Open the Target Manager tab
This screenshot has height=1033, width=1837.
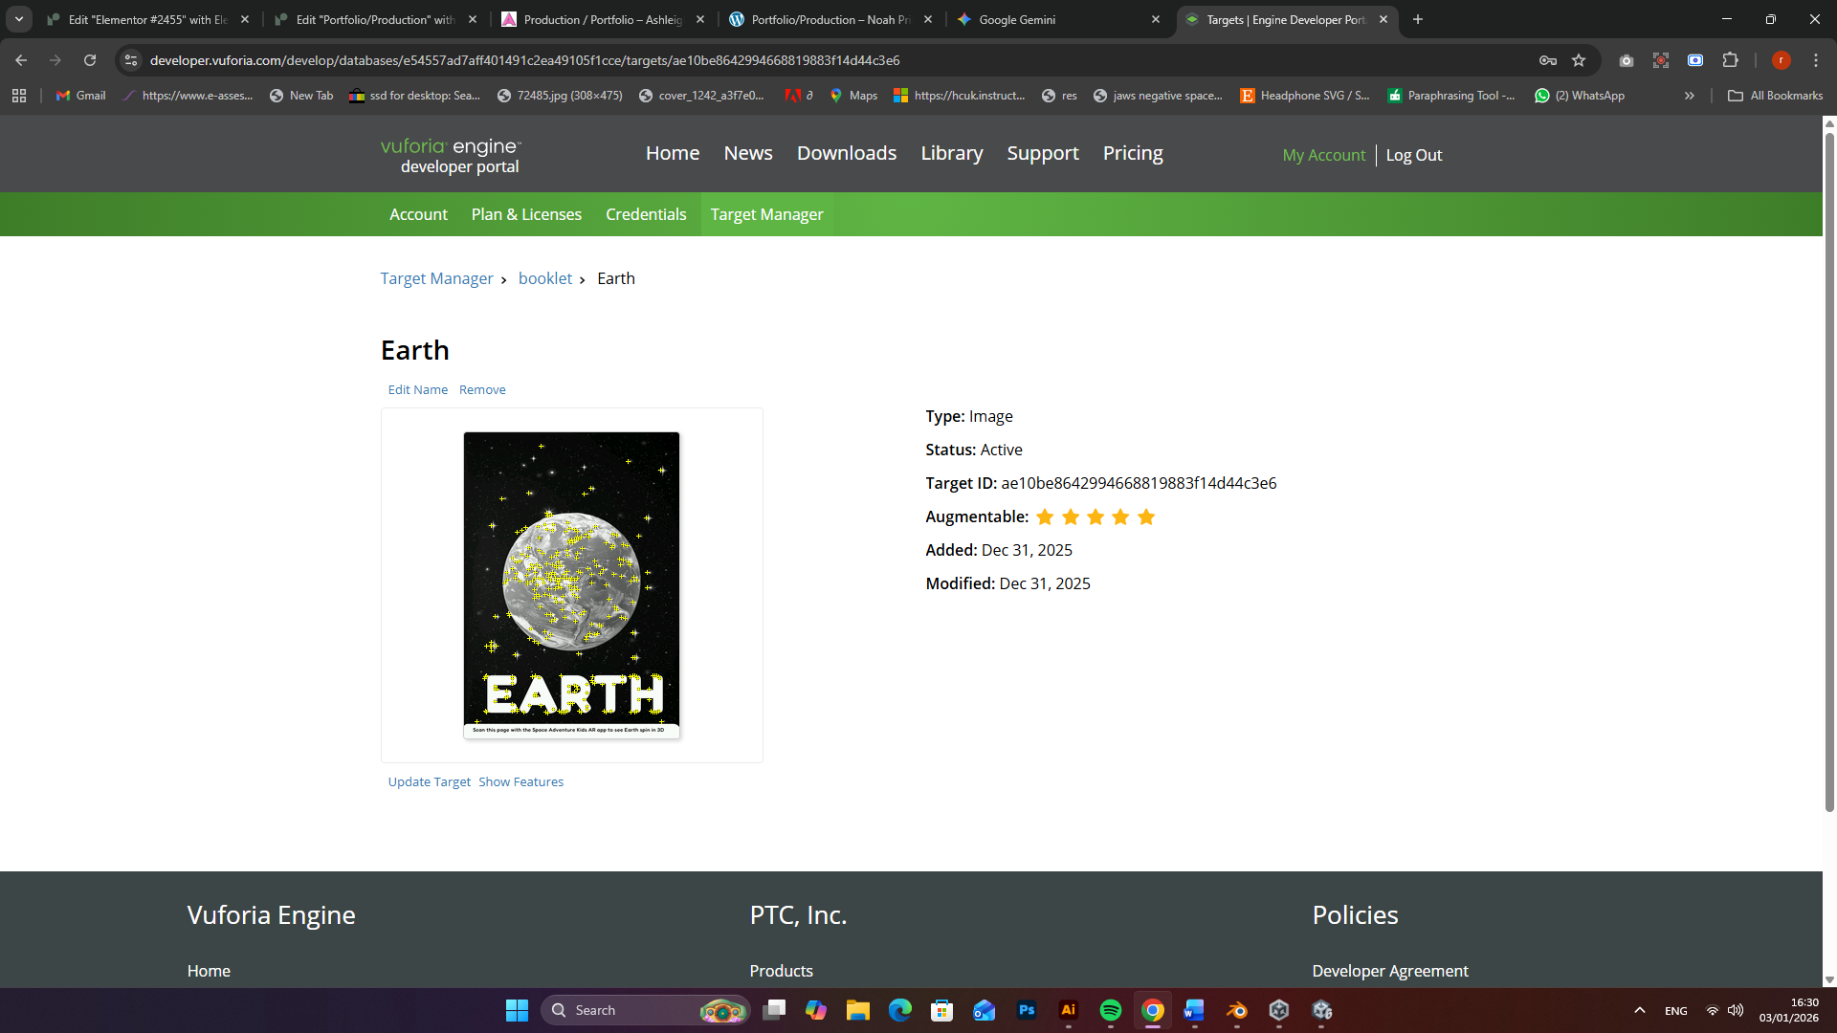coord(766,214)
